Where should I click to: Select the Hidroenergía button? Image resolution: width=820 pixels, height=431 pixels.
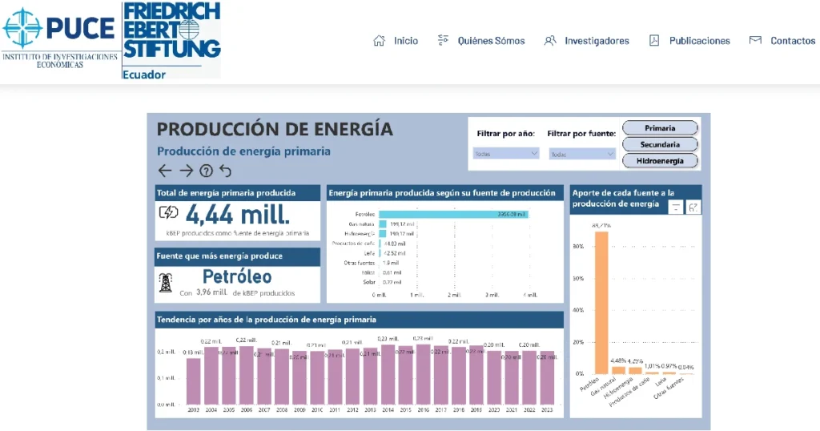click(x=660, y=161)
